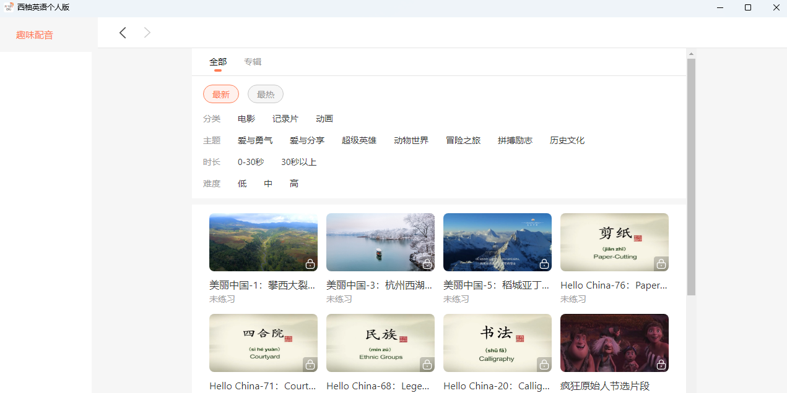Viewport: 787px width, 393px height.
Task: Minimize the 西柚英语 window
Action: click(x=720, y=7)
